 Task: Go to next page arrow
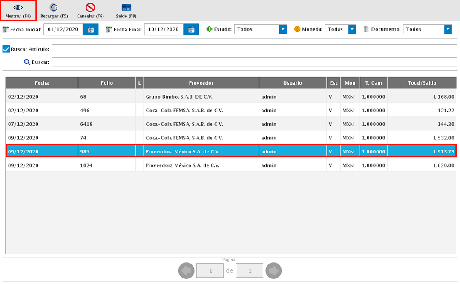click(x=273, y=270)
